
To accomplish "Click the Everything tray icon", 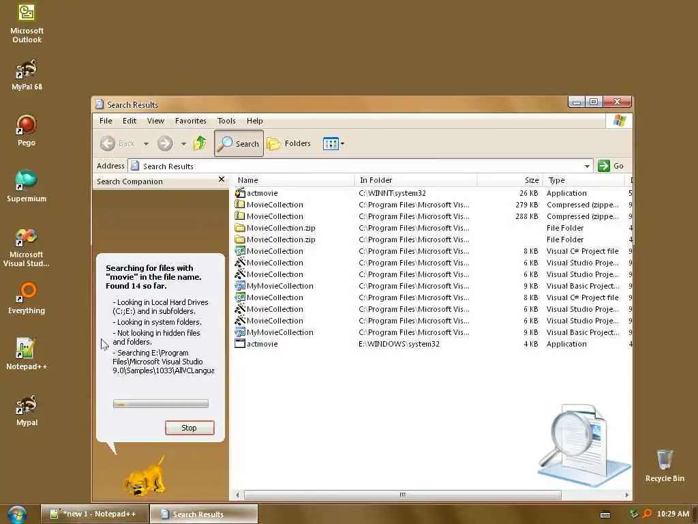I will coord(647,514).
